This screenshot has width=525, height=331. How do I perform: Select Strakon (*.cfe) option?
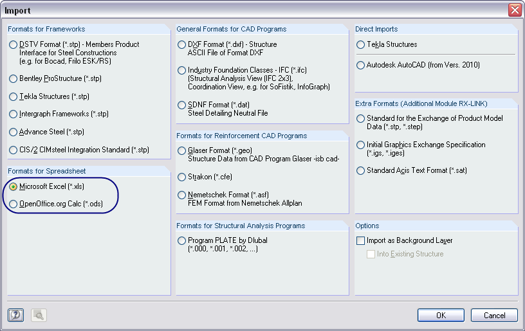click(182, 177)
